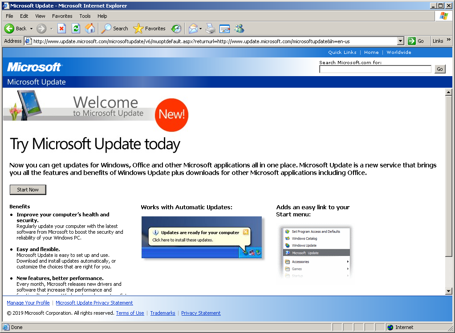This screenshot has height=333, width=455.
Task: Click the page scrollbar up arrow
Action: pos(448,92)
